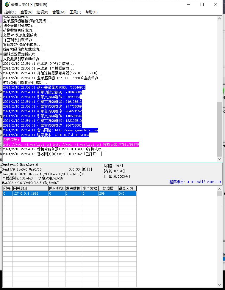
Task: Open the 控制(C) menu
Action: pyautogui.click(x=10, y=12)
